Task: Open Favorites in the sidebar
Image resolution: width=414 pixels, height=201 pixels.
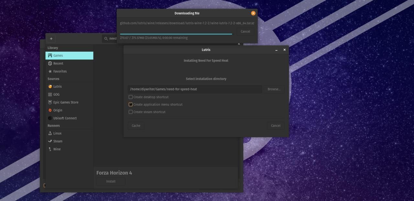Action: point(69,71)
